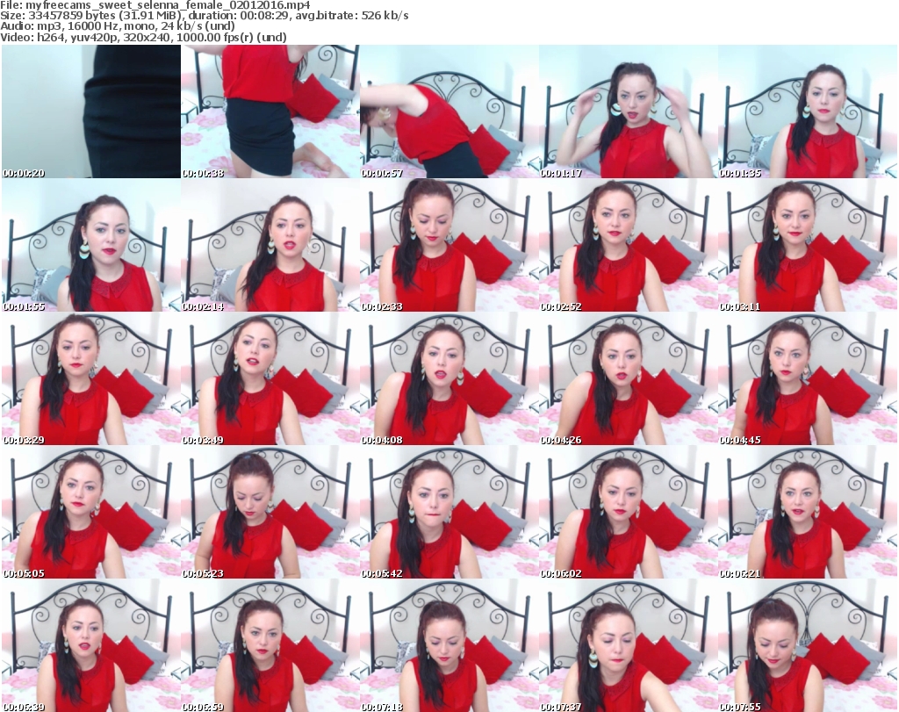899x712 pixels.
Task: Select the thumbnail at timestamp 00:00:38
Action: click(270, 111)
